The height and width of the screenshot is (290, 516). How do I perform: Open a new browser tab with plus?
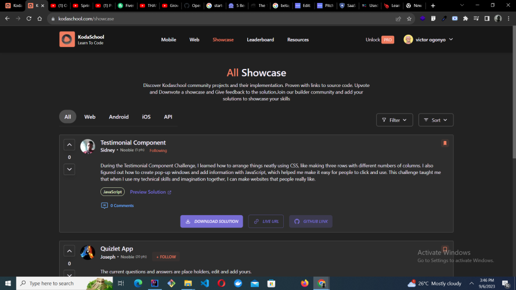click(433, 6)
